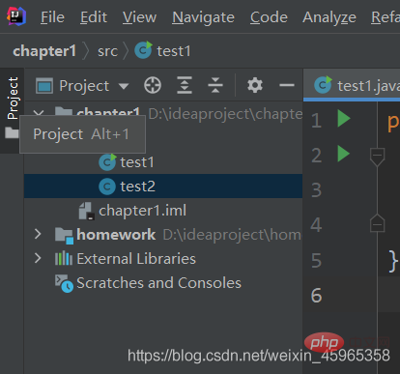Screen dimensions: 400x374
Task: Toggle code fold end marker on line 4
Action: [x=377, y=222]
